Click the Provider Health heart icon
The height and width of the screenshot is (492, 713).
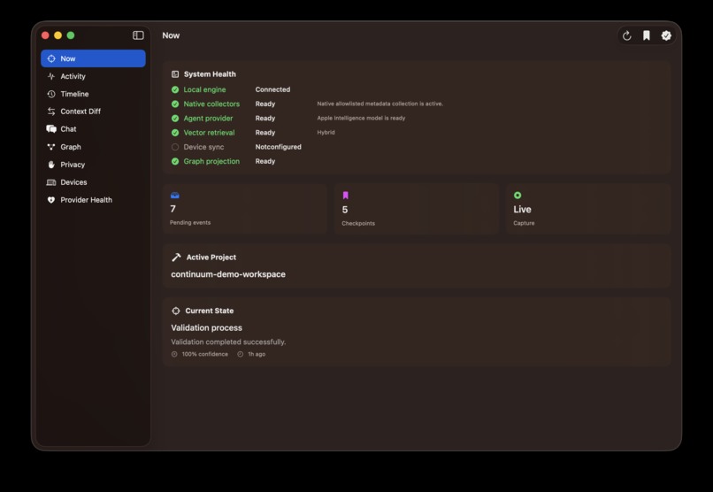tap(51, 200)
